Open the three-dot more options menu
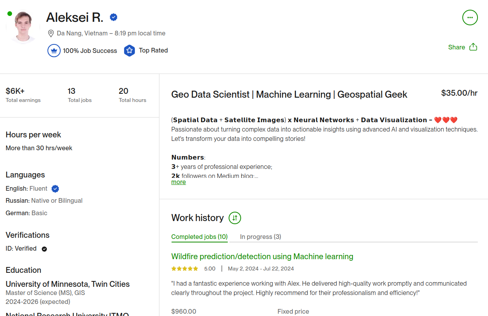Viewport: 488px width, 316px height. coord(470,18)
